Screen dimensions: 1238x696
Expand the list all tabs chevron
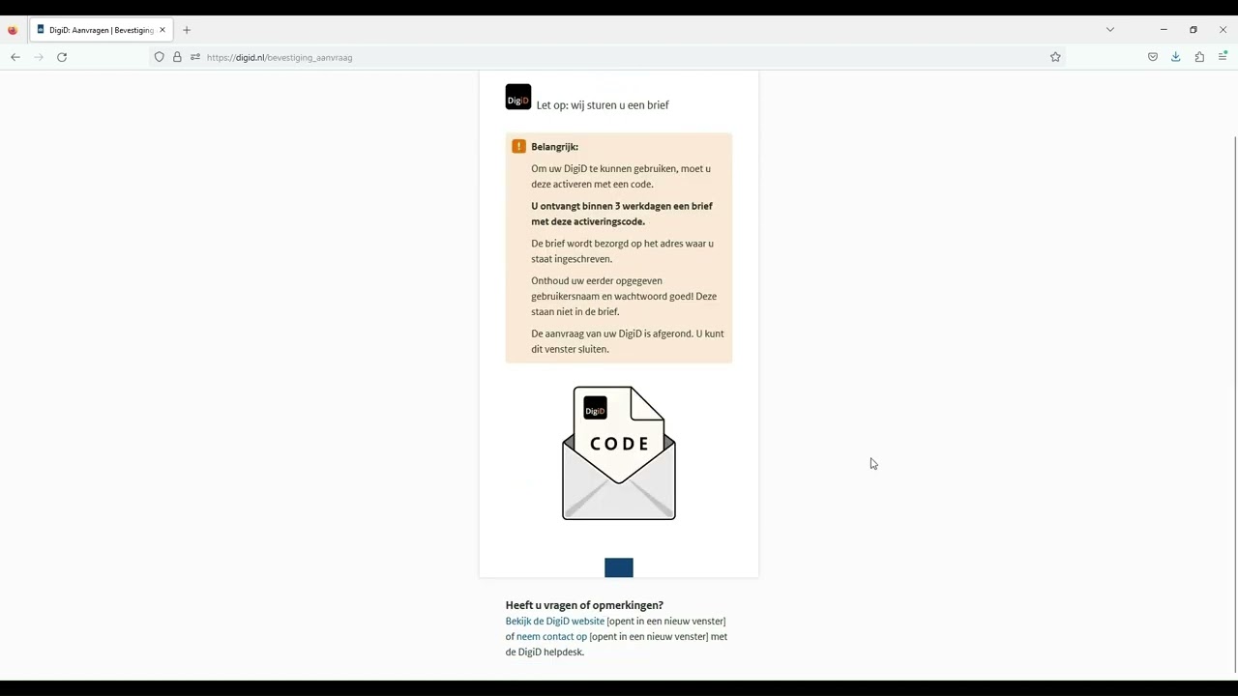[1110, 30]
